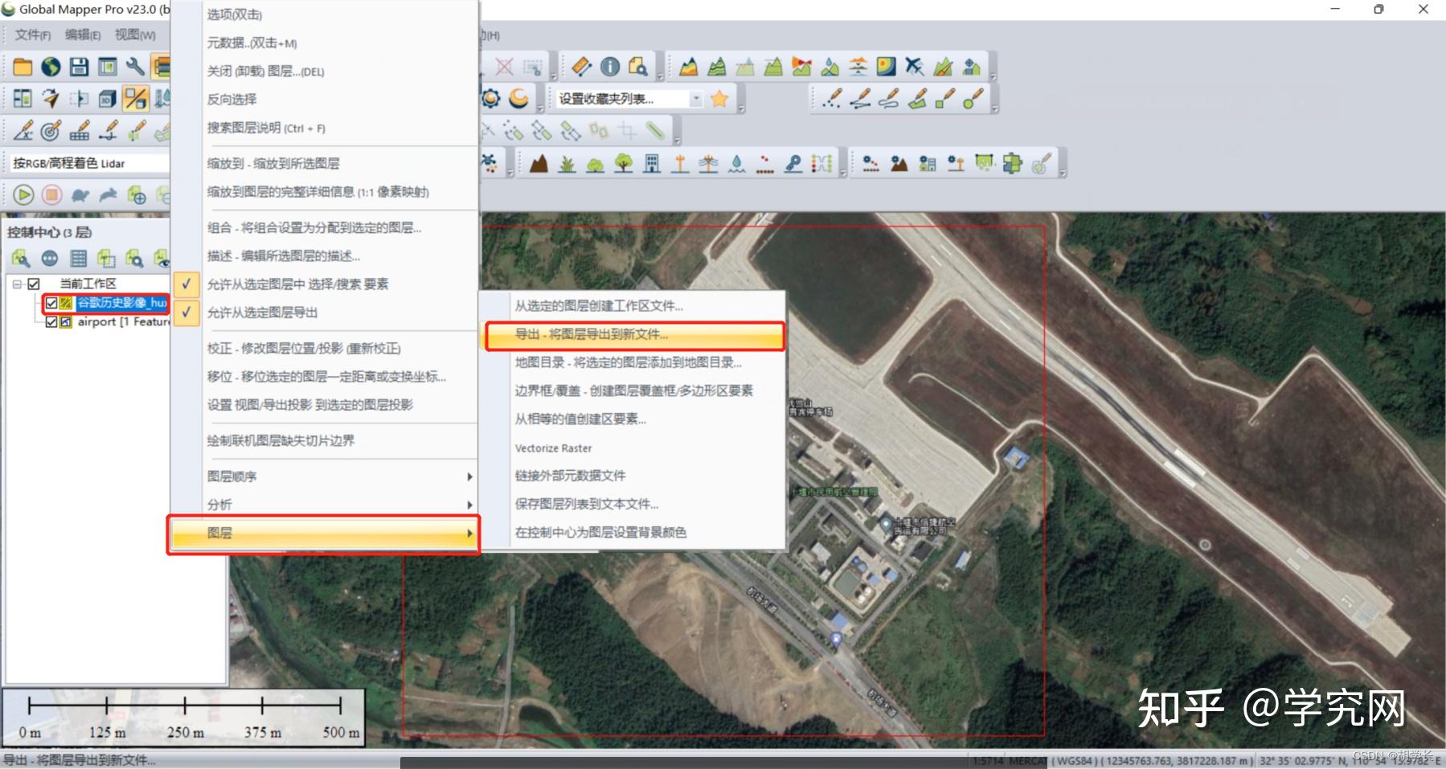The height and width of the screenshot is (769, 1446).
Task: Open the 视图(V) menu
Action: tap(134, 35)
